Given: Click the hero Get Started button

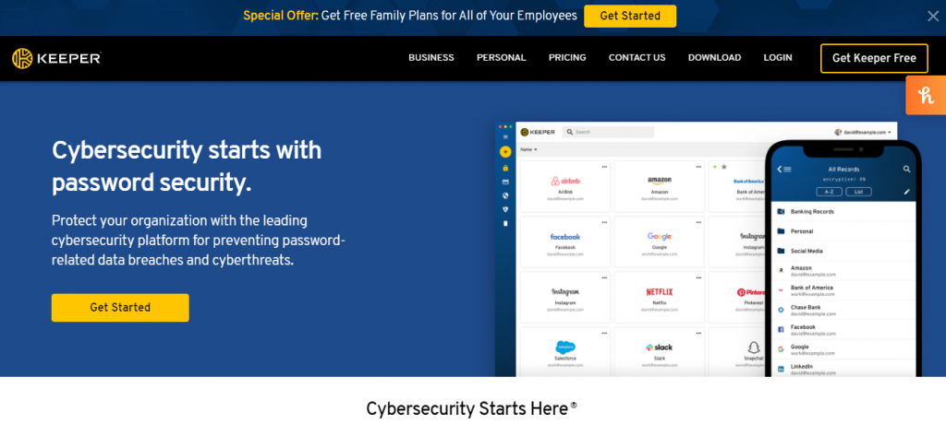Looking at the screenshot, I should coord(120,307).
